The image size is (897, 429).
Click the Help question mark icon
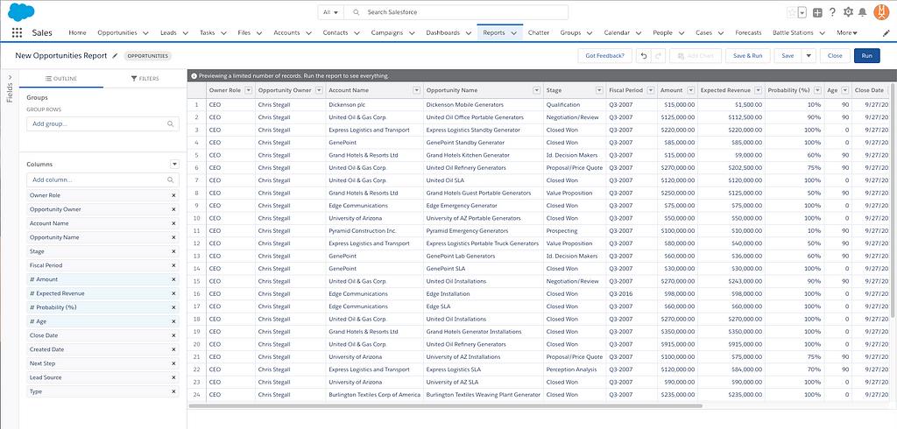pos(832,12)
